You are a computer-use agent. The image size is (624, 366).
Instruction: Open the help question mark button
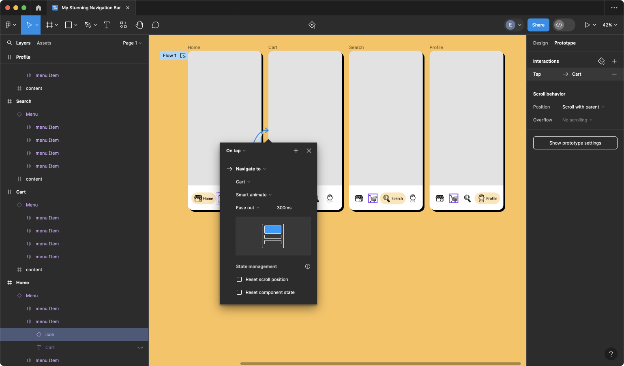click(x=611, y=353)
